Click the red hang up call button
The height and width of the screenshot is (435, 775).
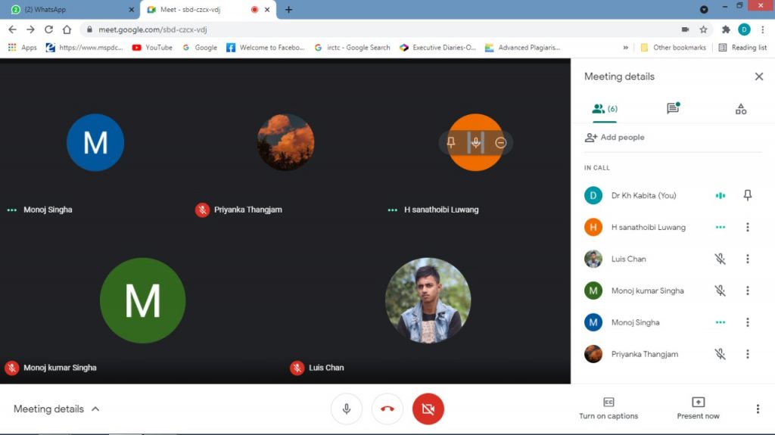tap(387, 409)
